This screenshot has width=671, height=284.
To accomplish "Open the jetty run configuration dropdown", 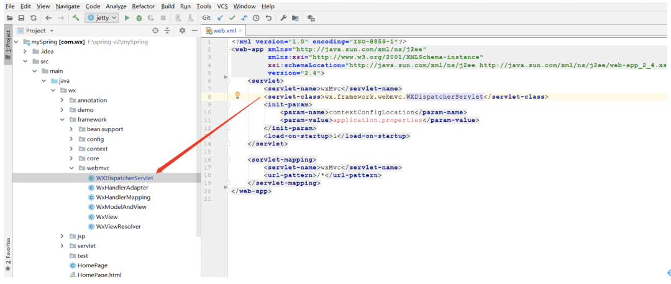I will (x=102, y=18).
